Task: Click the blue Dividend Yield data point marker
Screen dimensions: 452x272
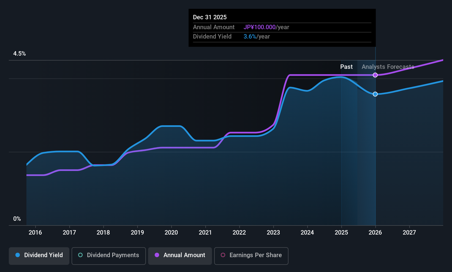Action: (x=375, y=94)
